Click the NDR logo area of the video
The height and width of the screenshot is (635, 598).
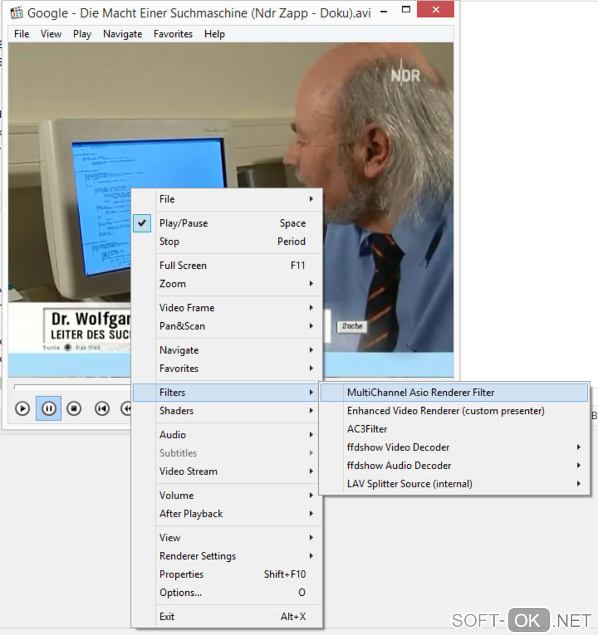coord(405,76)
